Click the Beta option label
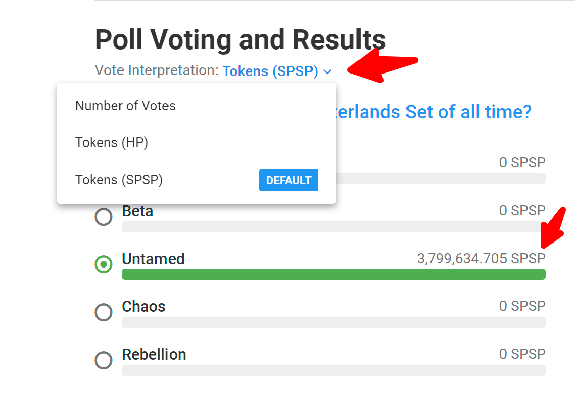The width and height of the screenshot is (575, 412). (x=137, y=211)
